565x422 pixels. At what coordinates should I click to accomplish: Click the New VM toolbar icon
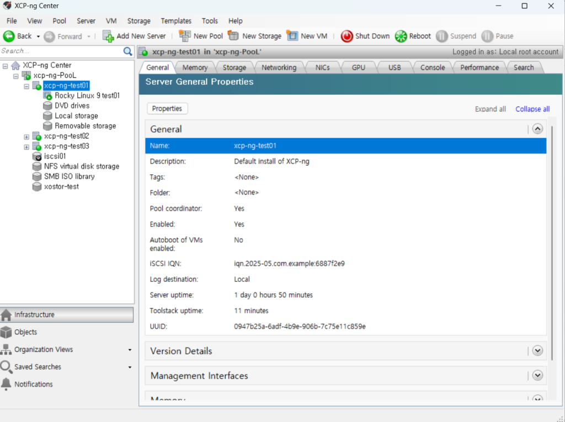[292, 36]
